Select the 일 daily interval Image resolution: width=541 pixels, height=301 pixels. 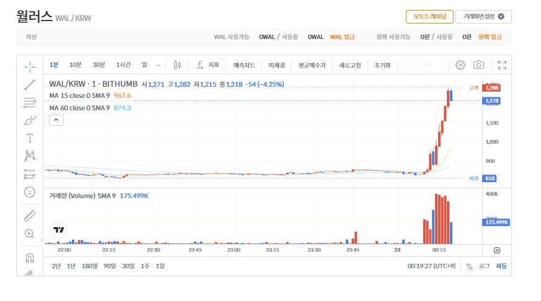pos(144,65)
